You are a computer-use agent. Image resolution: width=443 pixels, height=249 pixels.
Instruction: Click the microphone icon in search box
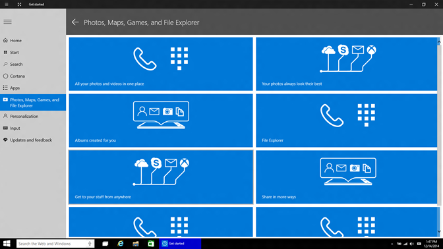(90, 243)
